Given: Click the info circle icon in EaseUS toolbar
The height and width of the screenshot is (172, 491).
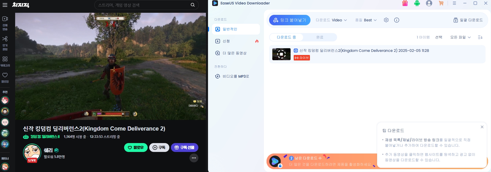Looking at the screenshot, I should (397, 20).
